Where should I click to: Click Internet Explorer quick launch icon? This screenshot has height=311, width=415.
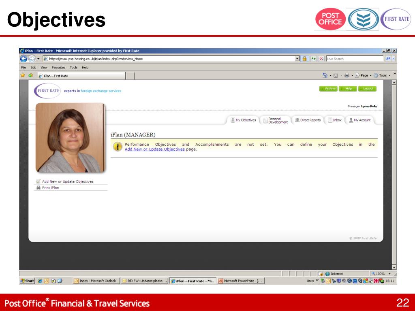coord(40,281)
